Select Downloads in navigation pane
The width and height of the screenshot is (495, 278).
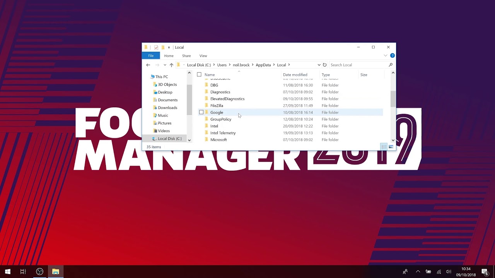(167, 108)
